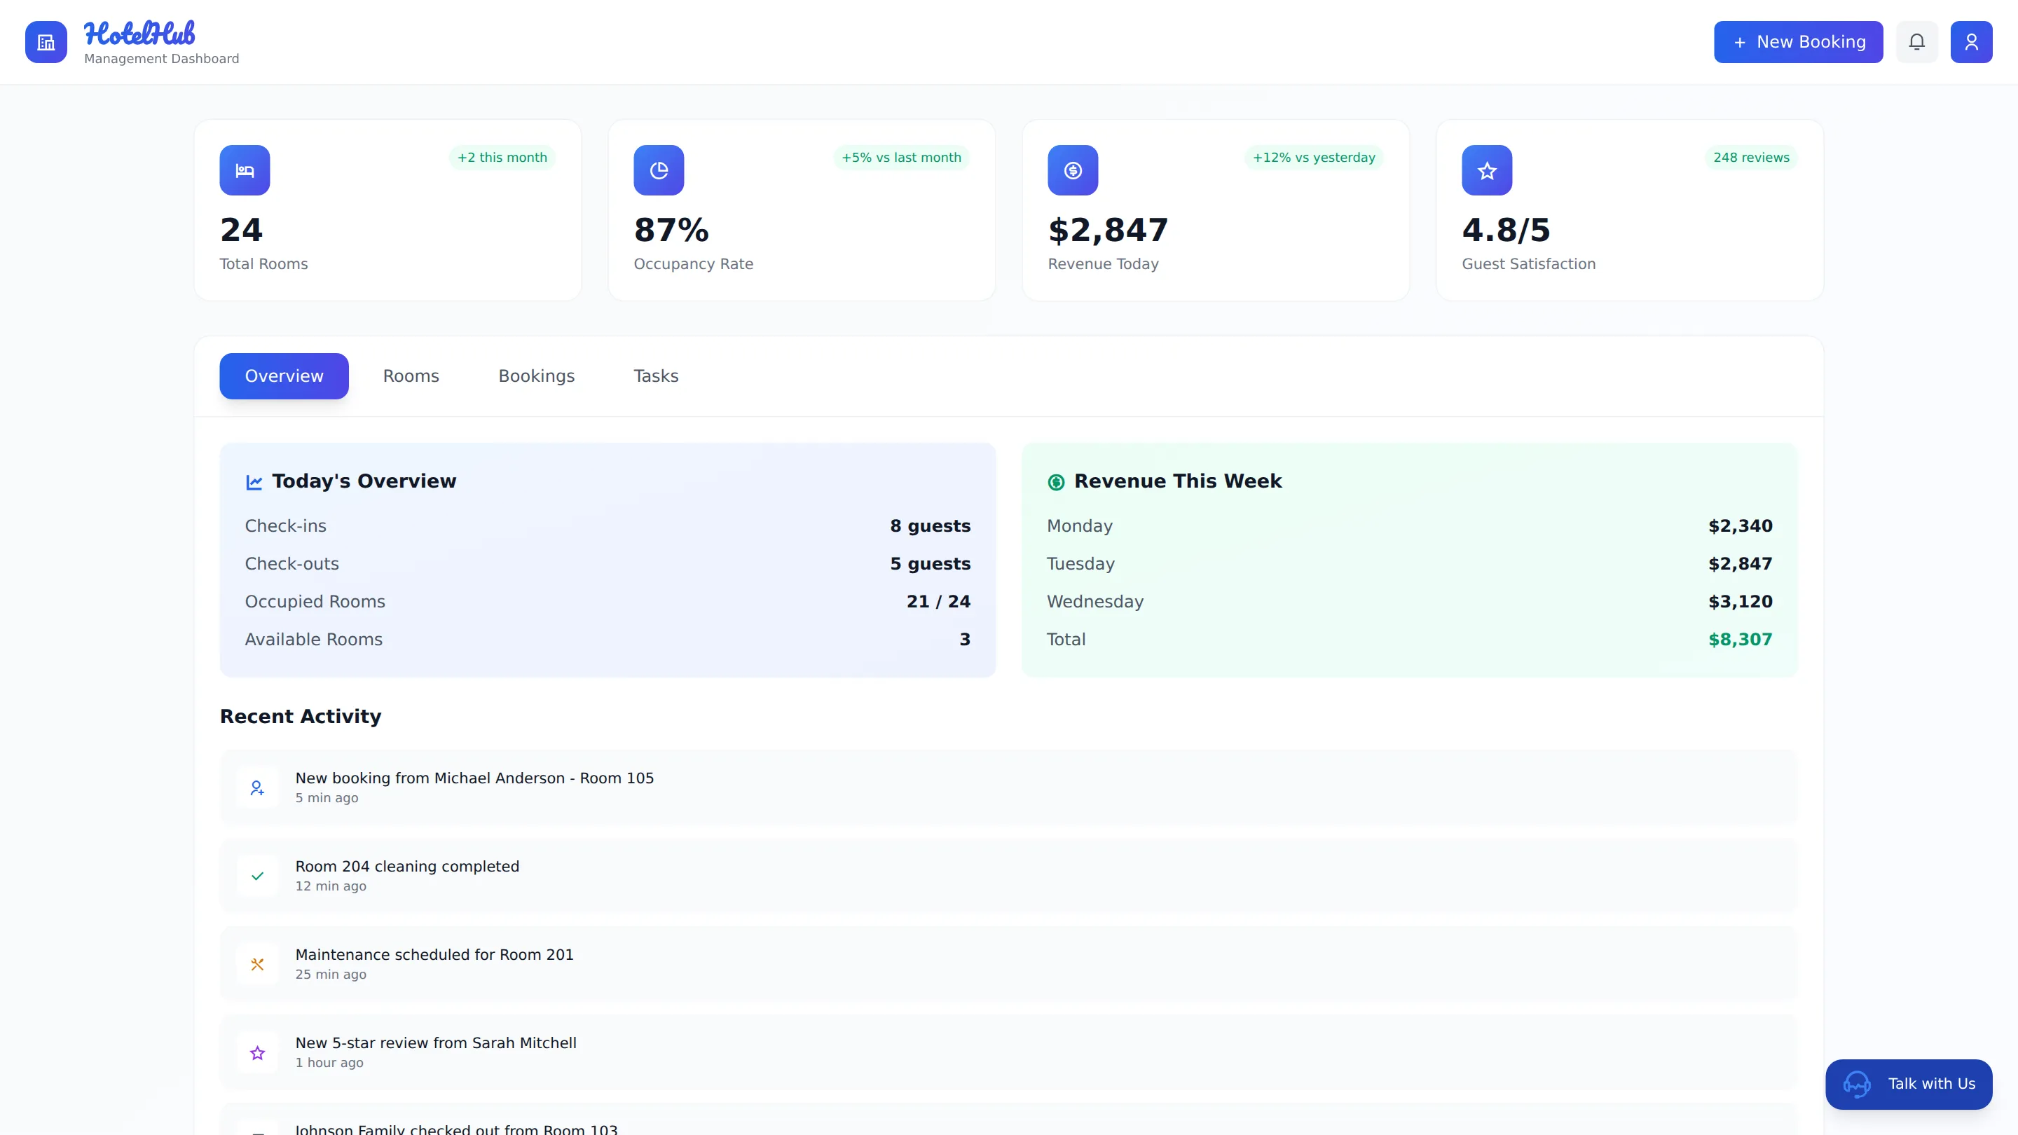Select the Overview tab

(284, 376)
